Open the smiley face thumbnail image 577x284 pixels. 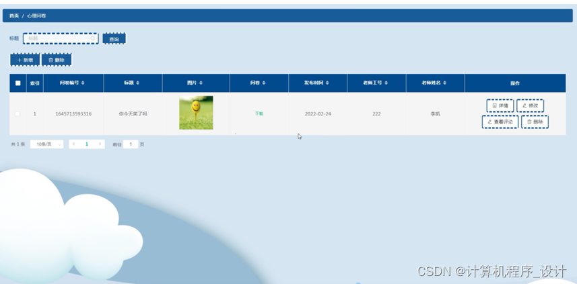[x=196, y=113]
